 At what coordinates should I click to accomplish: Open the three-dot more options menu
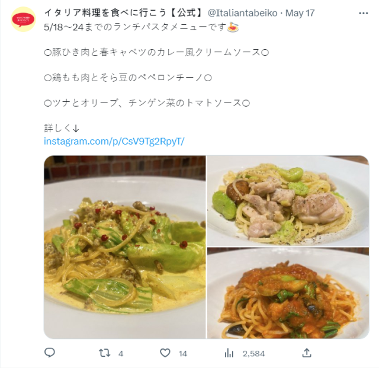[x=363, y=13]
